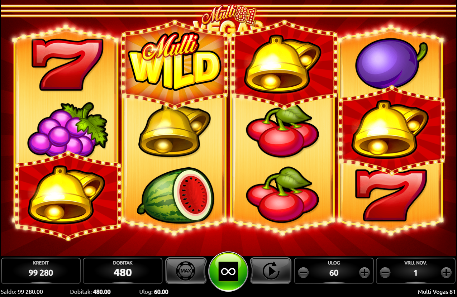Increase ULOG bet with plus button
Image resolution: width=457 pixels, height=297 pixels.
click(x=365, y=273)
